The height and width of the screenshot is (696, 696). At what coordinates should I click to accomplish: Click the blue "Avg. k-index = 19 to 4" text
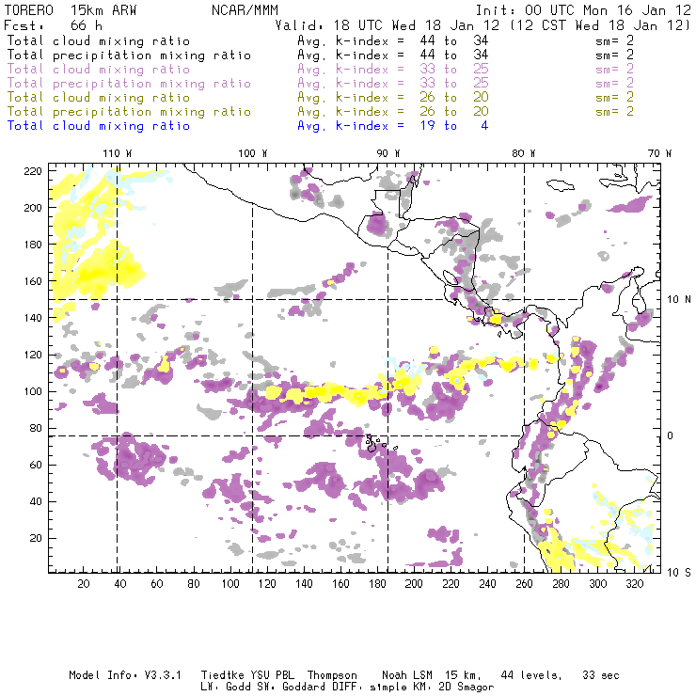[x=393, y=126]
